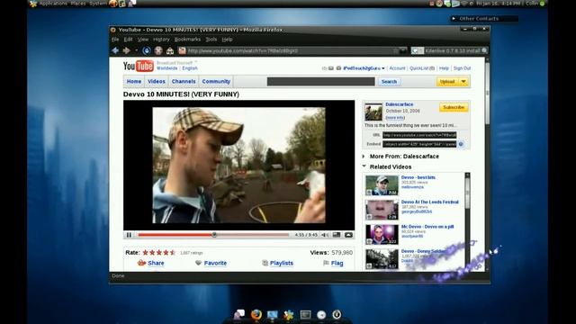
Task: Open Devvo At The Leeds Festival link
Action: tap(430, 202)
